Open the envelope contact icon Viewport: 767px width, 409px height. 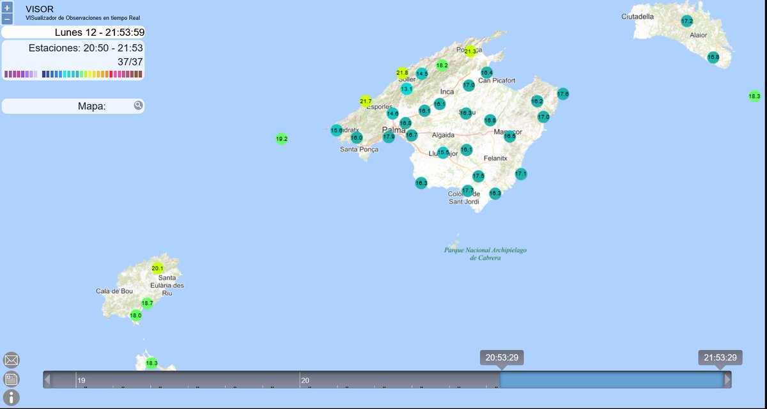point(12,360)
